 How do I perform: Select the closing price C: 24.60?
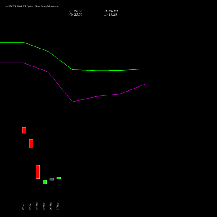tap(76, 11)
